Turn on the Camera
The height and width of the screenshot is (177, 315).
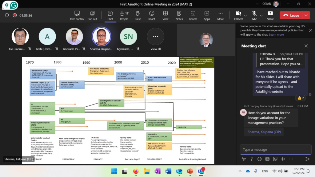pyautogui.click(x=238, y=14)
